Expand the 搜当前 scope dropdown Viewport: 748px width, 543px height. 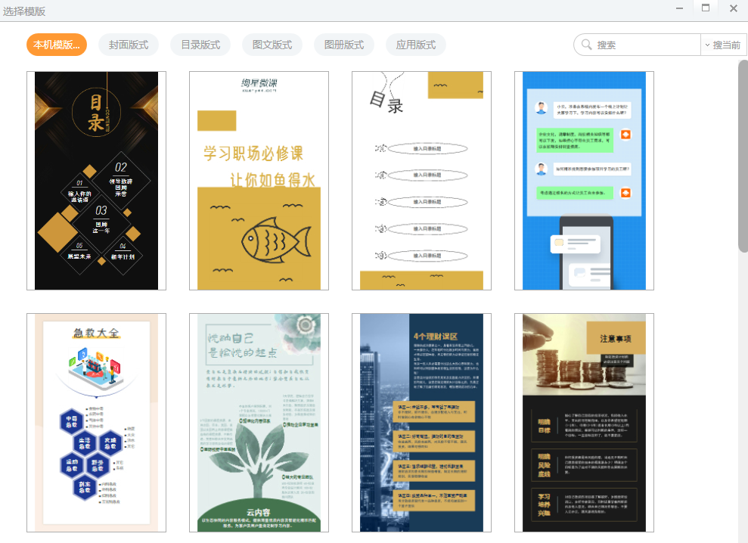point(723,45)
